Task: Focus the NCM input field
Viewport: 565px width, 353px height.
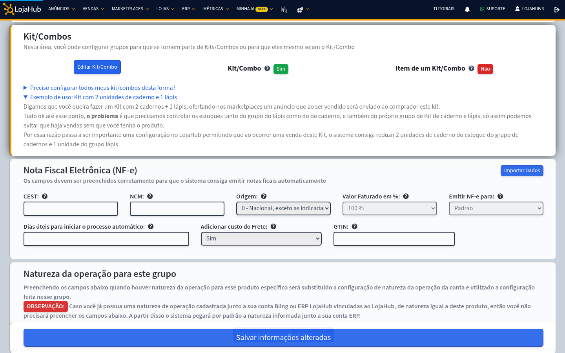Action: 177,209
